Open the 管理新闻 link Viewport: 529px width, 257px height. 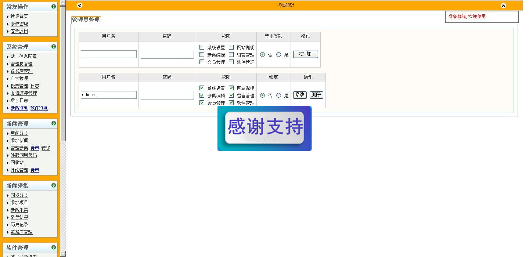19,148
